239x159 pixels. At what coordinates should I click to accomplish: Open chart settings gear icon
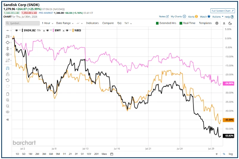[x=217, y=23]
